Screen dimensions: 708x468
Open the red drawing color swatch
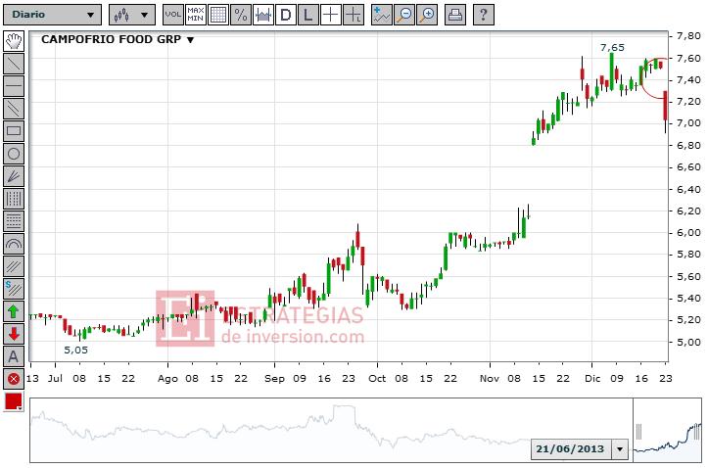click(14, 401)
